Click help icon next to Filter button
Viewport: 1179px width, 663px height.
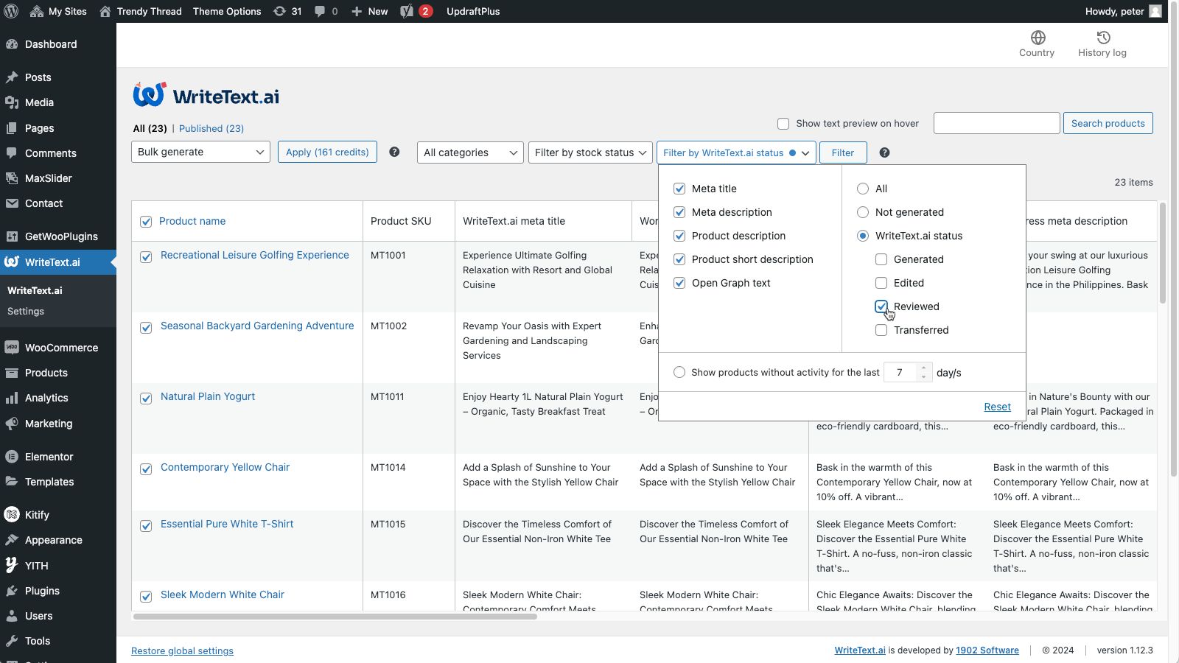coord(884,152)
